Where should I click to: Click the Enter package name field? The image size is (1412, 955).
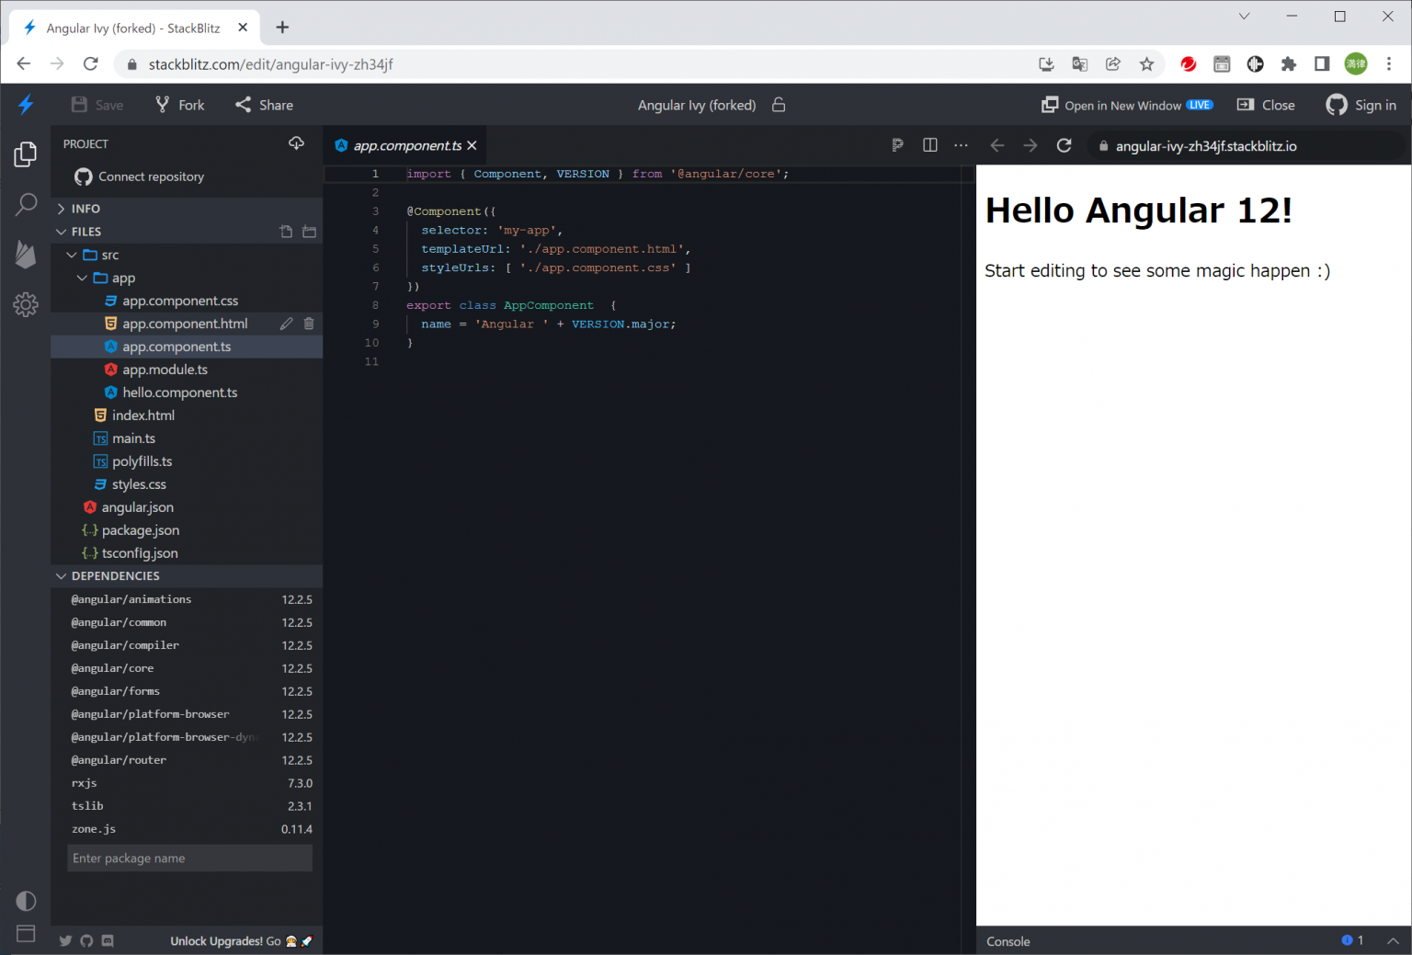189,858
